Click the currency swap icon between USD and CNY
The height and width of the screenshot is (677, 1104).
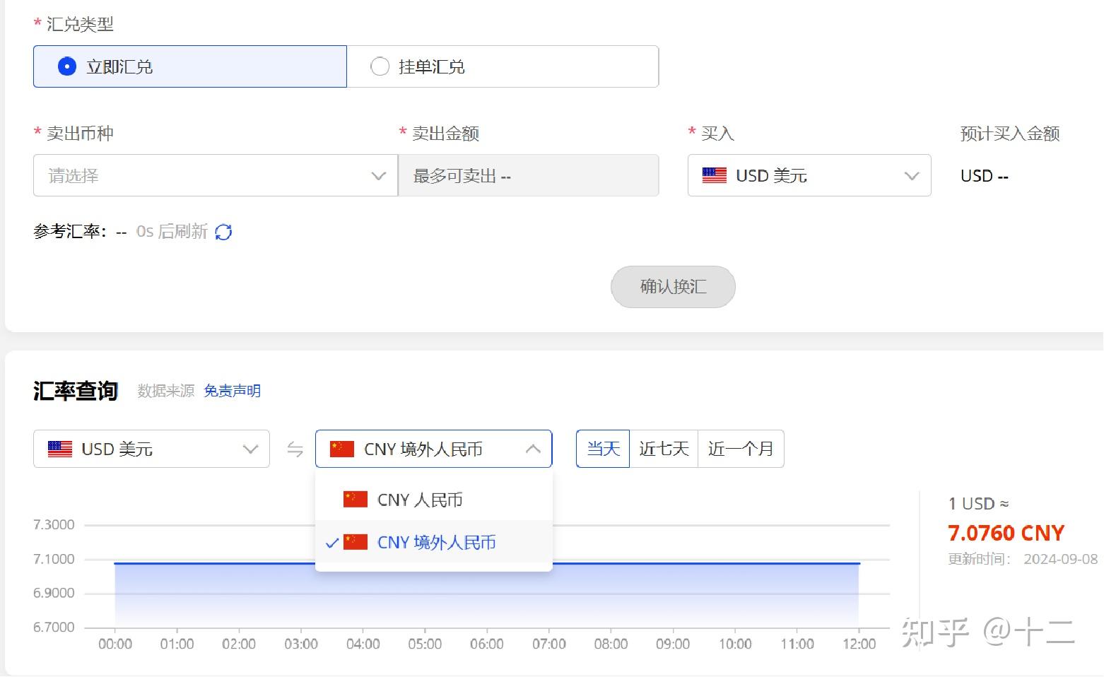pos(295,449)
